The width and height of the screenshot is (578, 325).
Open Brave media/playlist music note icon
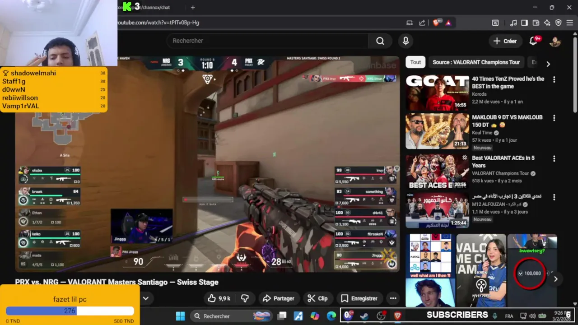513,23
